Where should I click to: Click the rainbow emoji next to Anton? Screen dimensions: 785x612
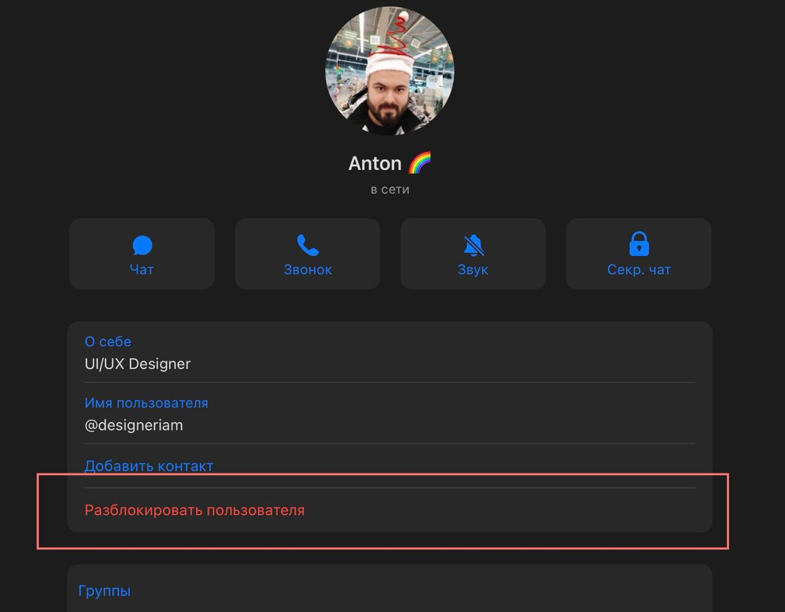coord(419,163)
